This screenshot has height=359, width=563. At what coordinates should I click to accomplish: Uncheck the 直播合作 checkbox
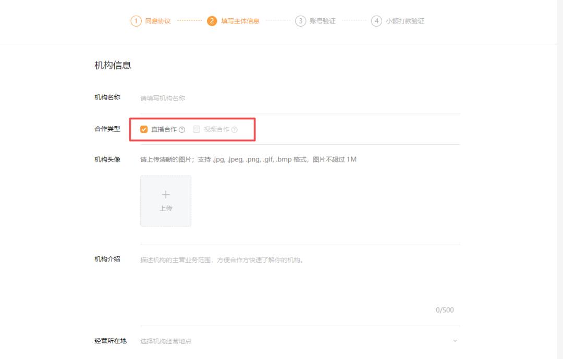tap(144, 129)
